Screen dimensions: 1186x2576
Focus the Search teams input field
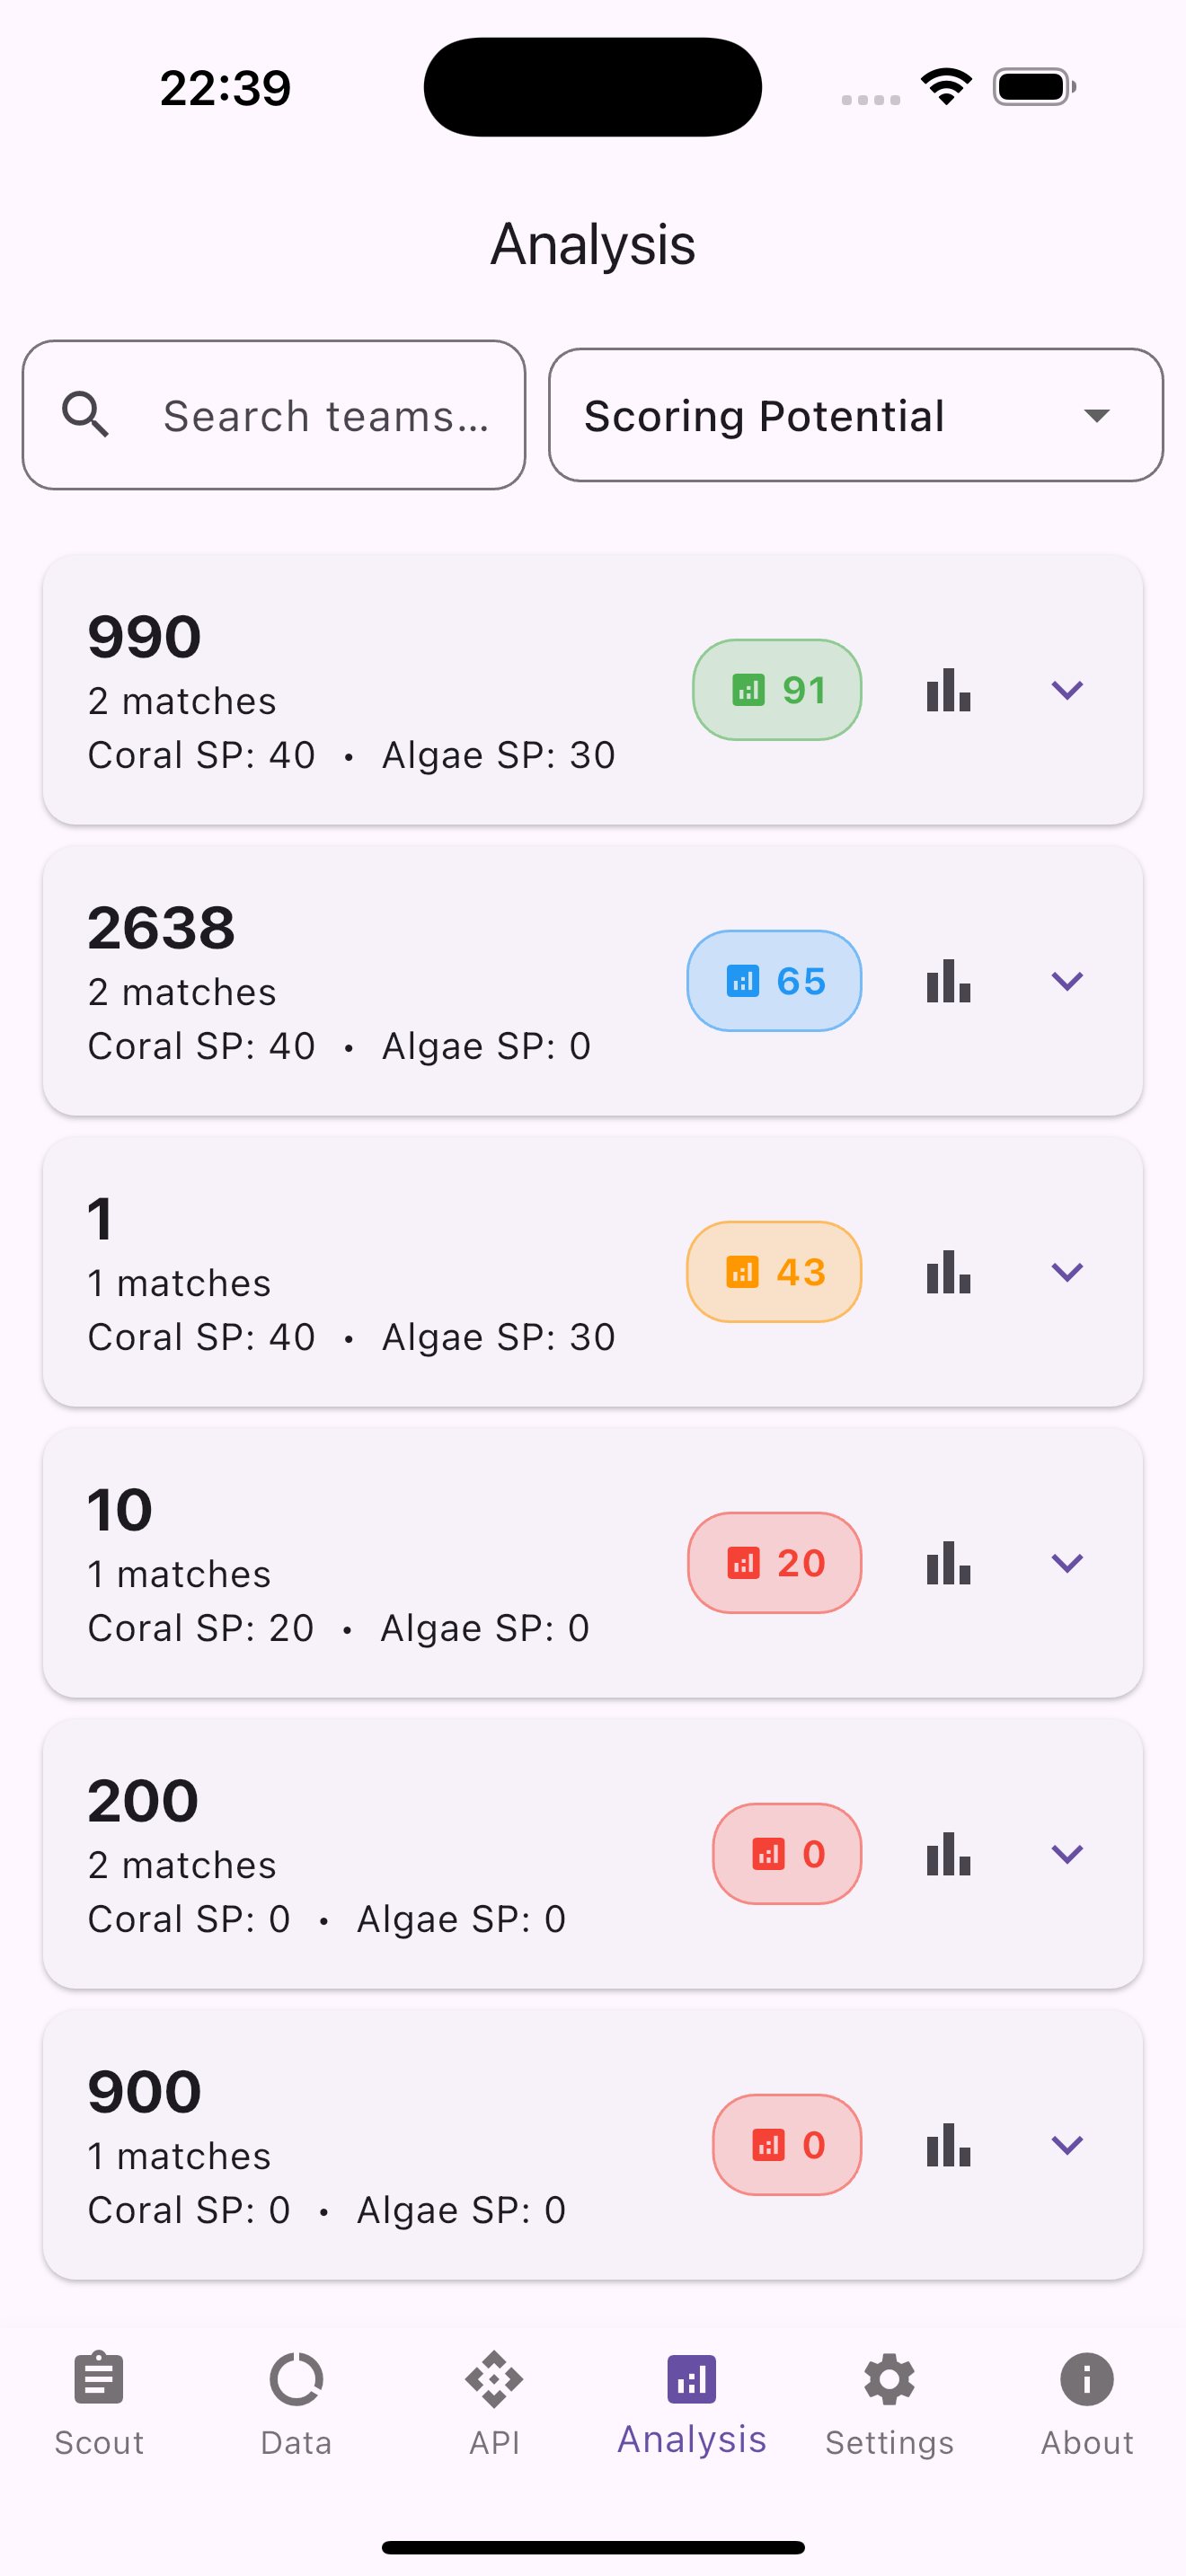coord(274,415)
